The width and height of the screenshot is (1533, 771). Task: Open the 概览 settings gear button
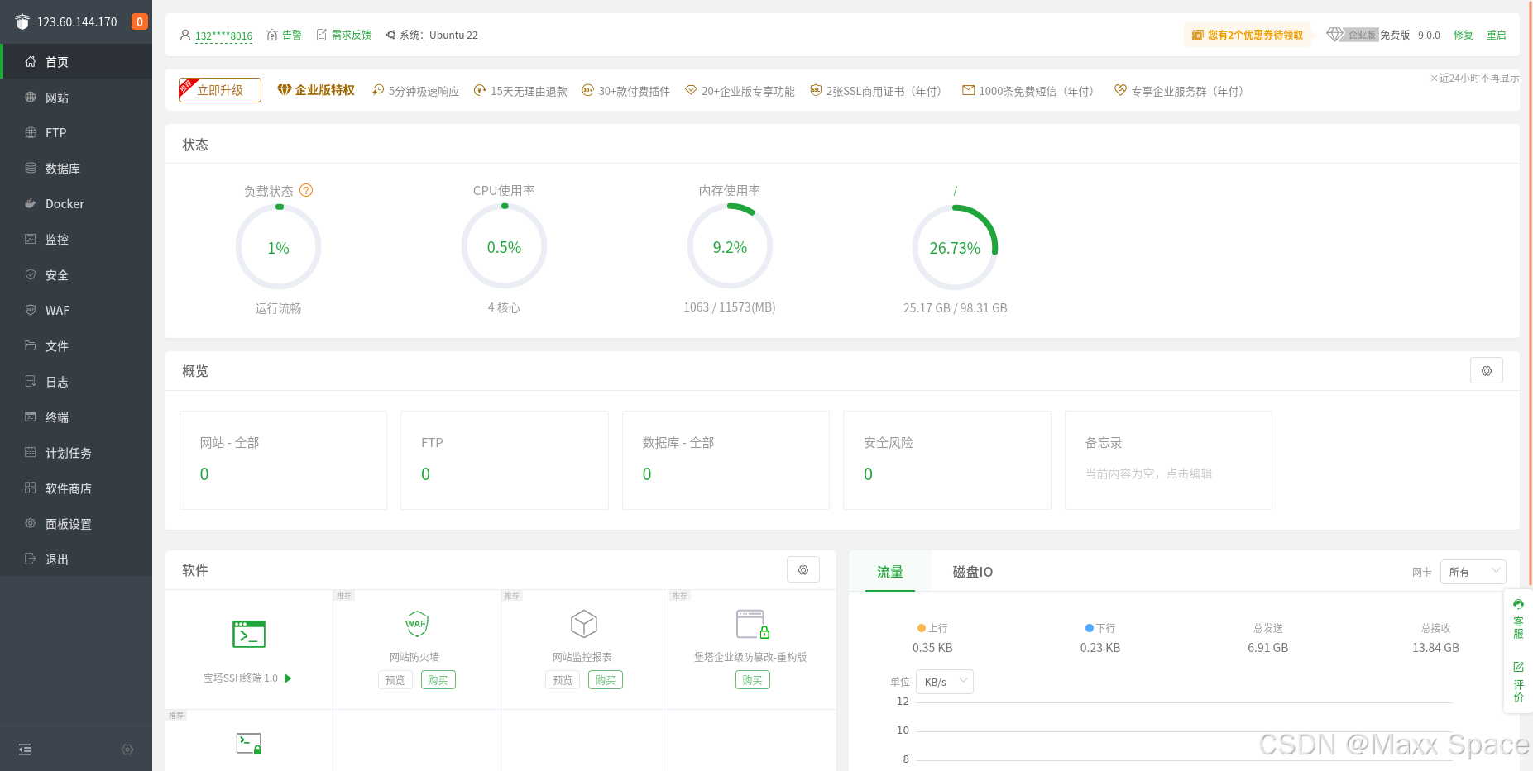tap(1487, 371)
